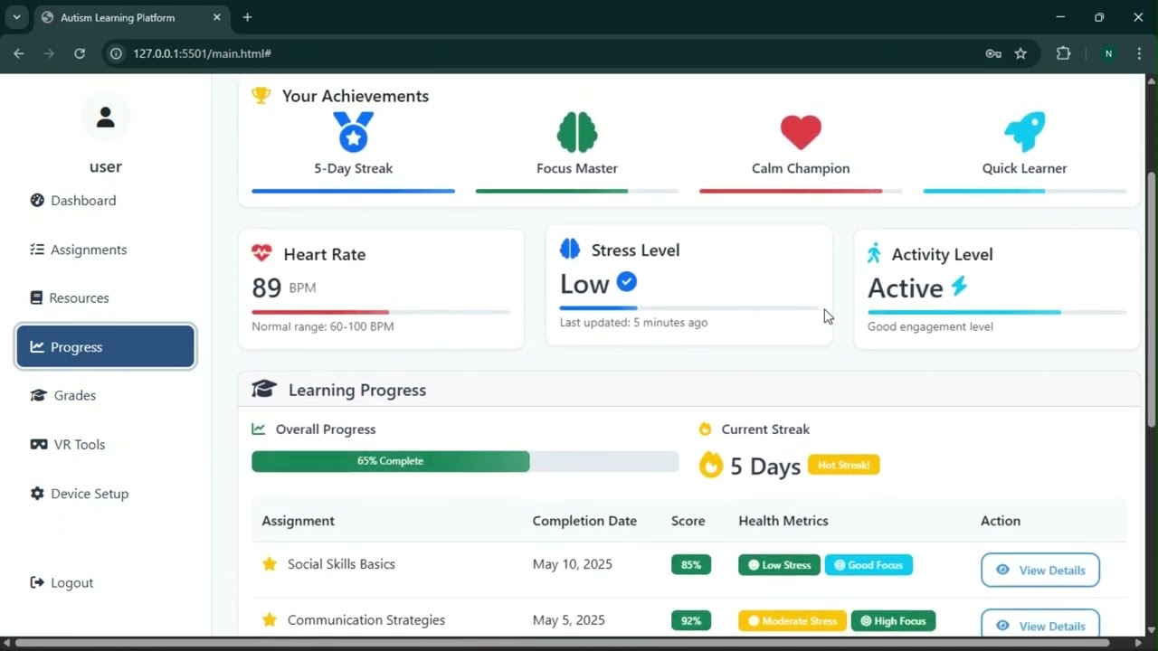Click the Health Metrics column header
Screen dimensions: 1158x651
(783, 521)
